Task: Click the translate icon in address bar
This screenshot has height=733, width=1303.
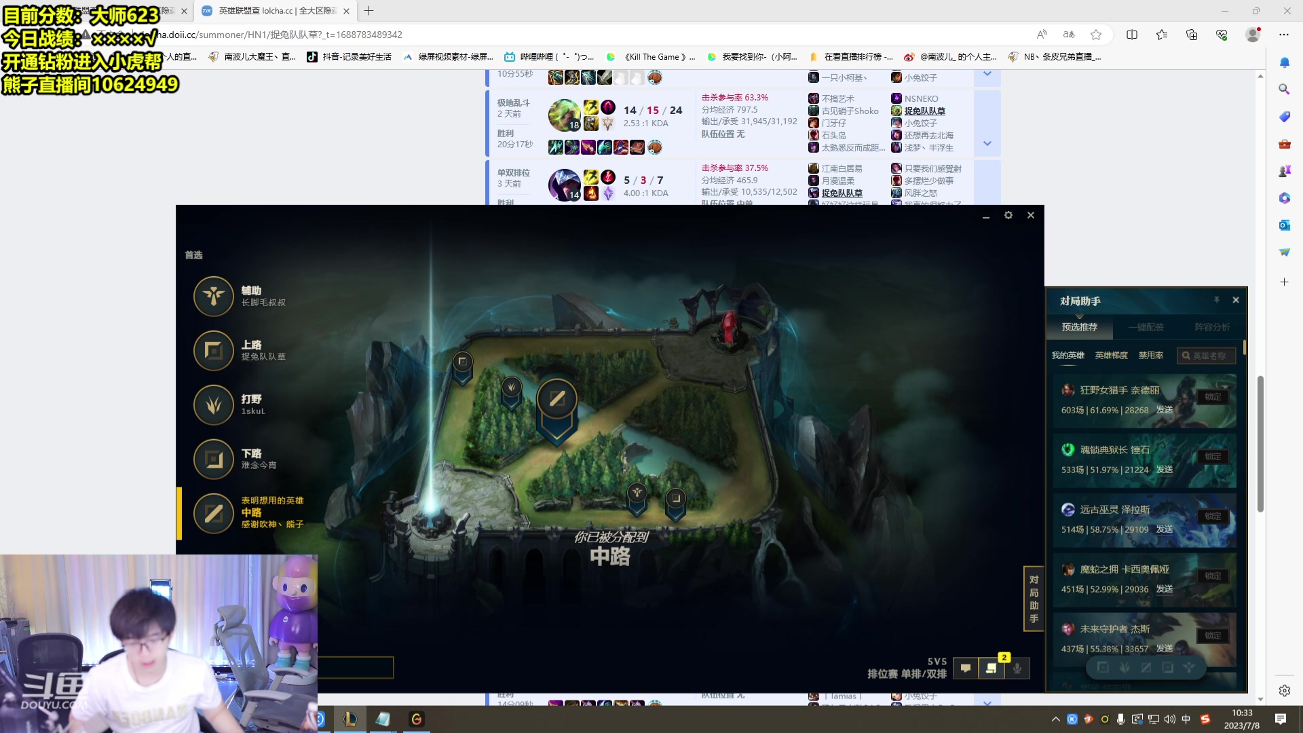Action: pos(1069,35)
